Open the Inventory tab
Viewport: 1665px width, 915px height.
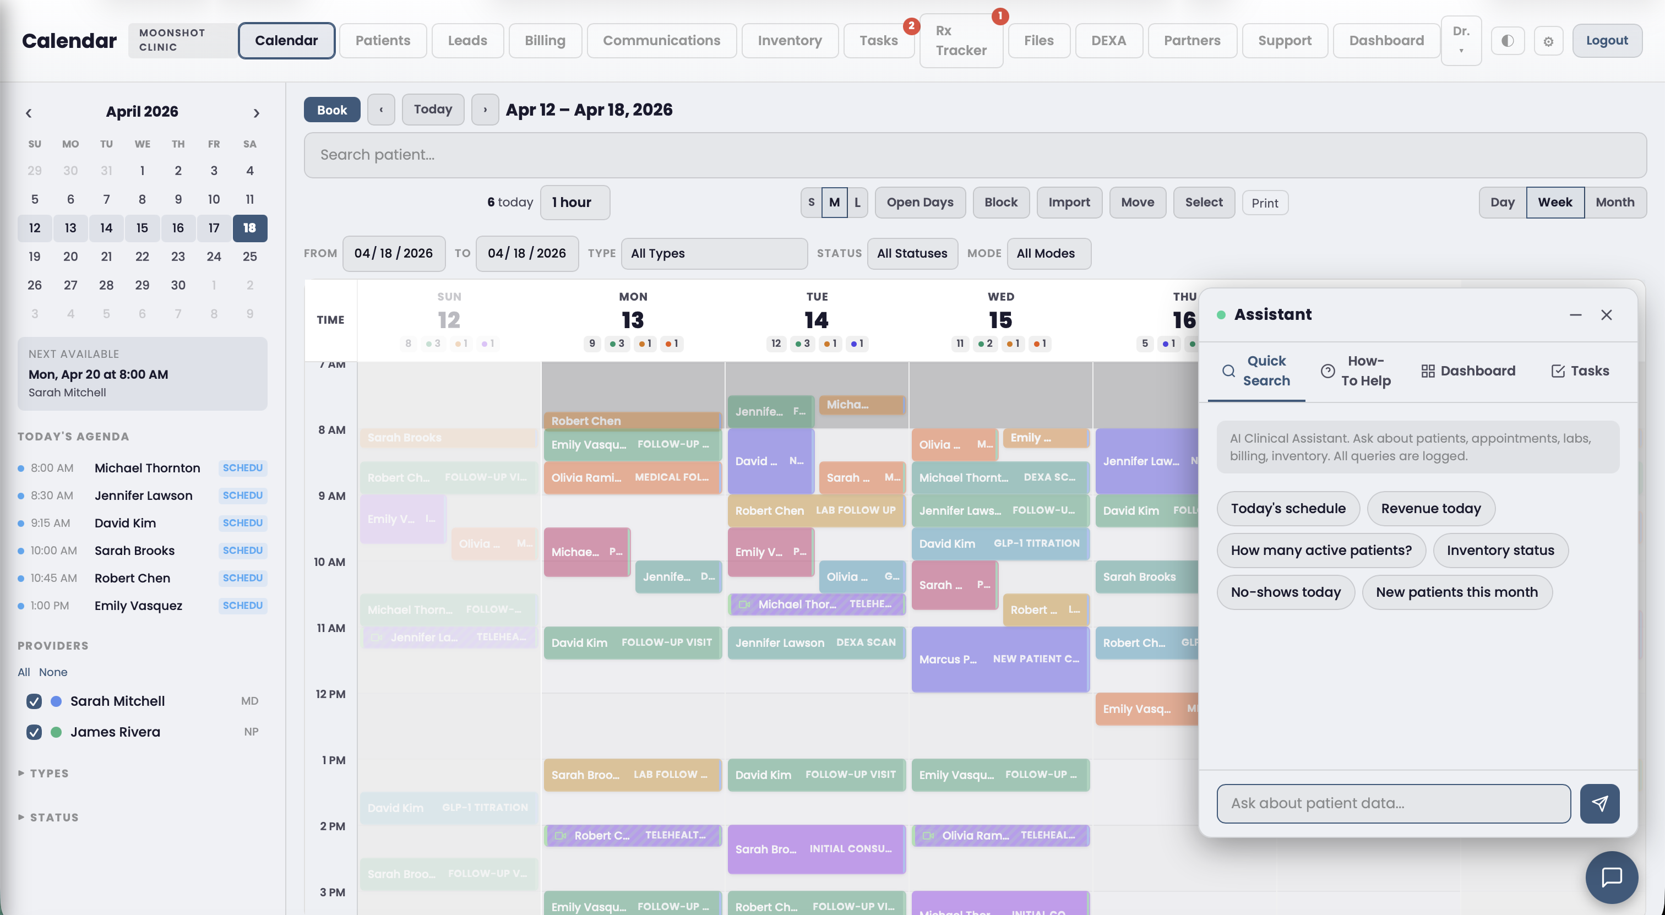790,40
